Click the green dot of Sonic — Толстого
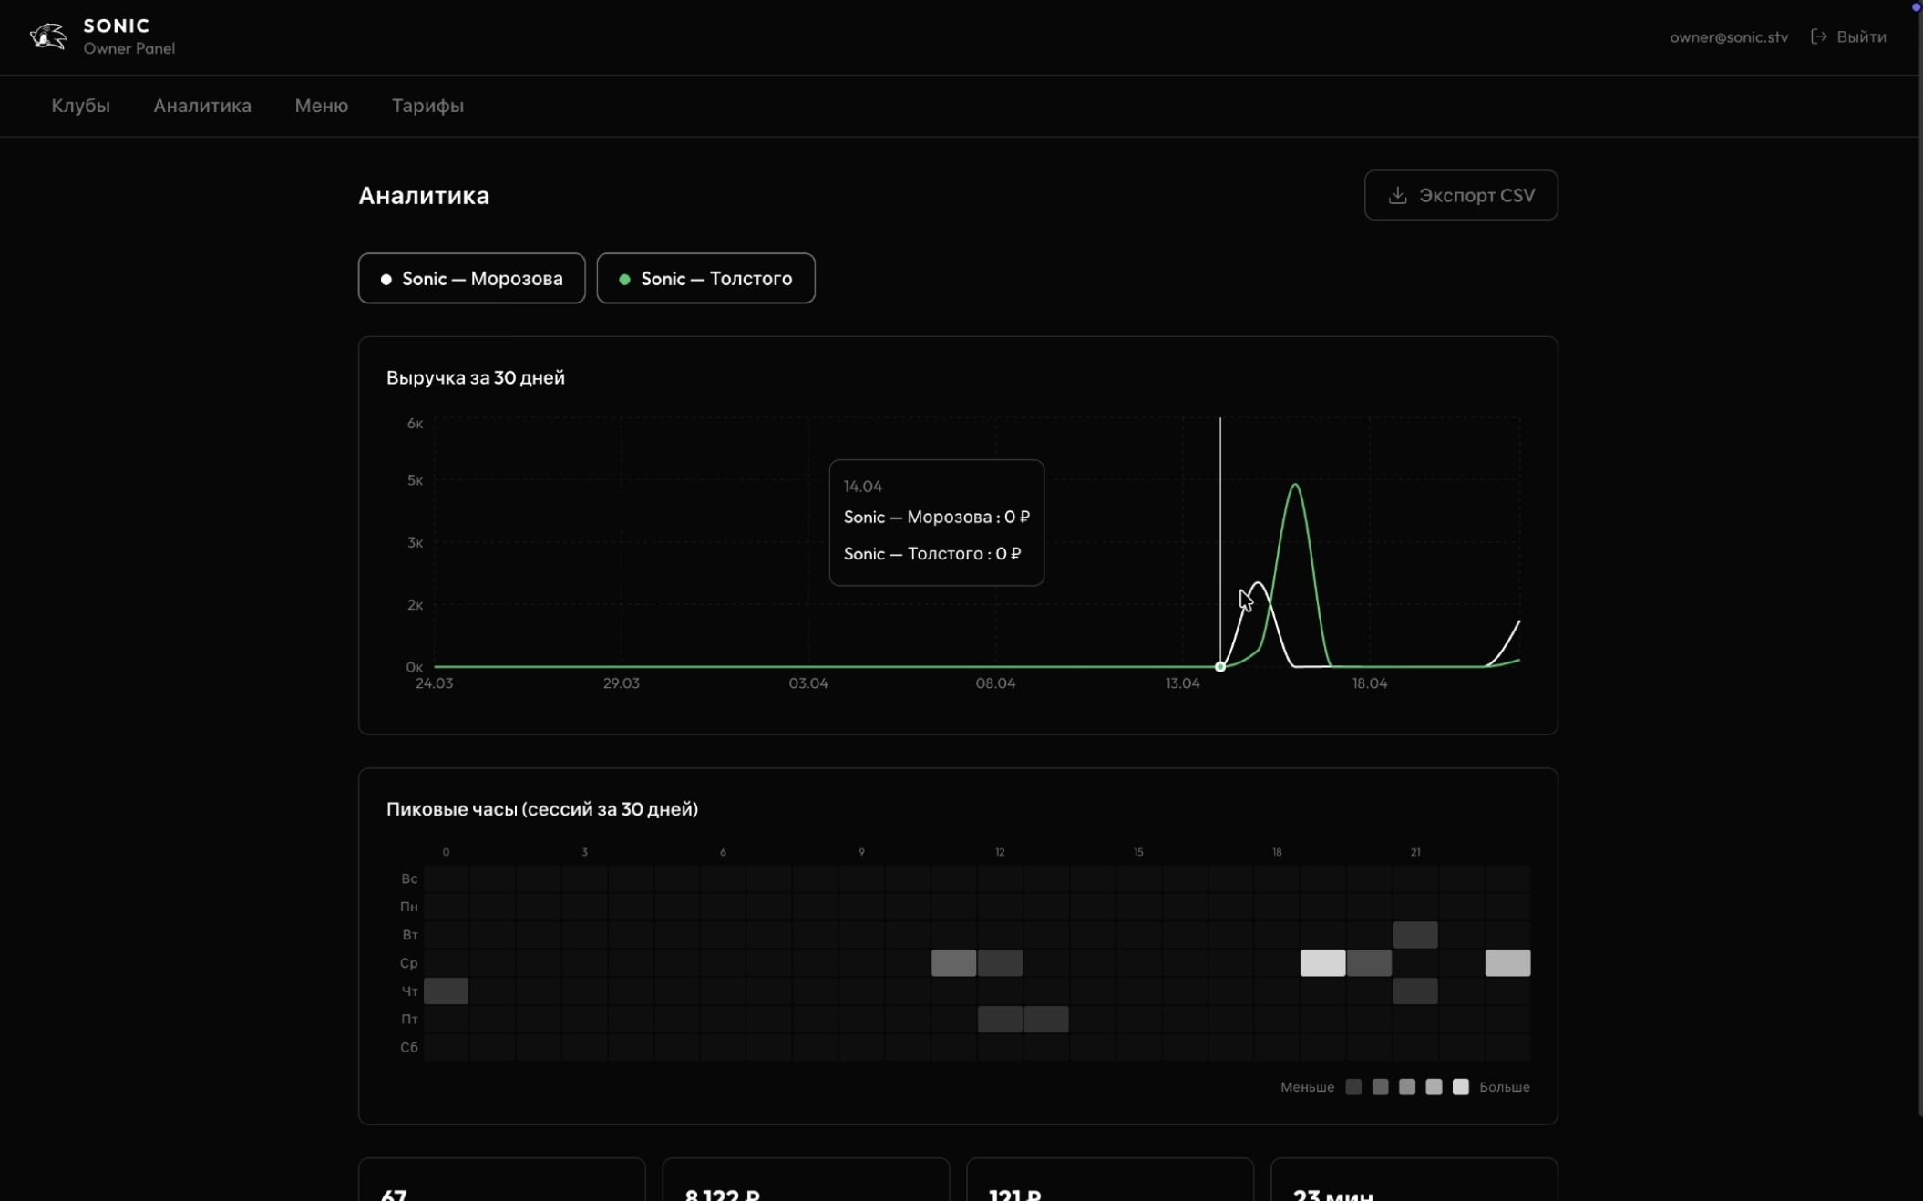This screenshot has height=1201, width=1923. [x=624, y=279]
